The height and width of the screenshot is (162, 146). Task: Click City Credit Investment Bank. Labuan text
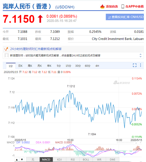(118, 39)
